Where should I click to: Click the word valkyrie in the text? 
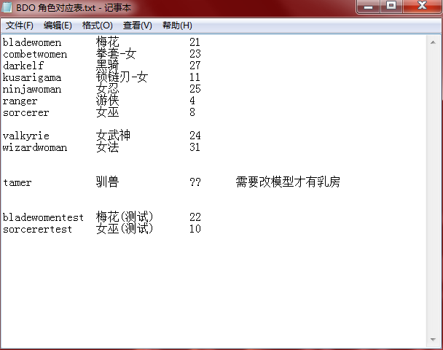point(26,136)
